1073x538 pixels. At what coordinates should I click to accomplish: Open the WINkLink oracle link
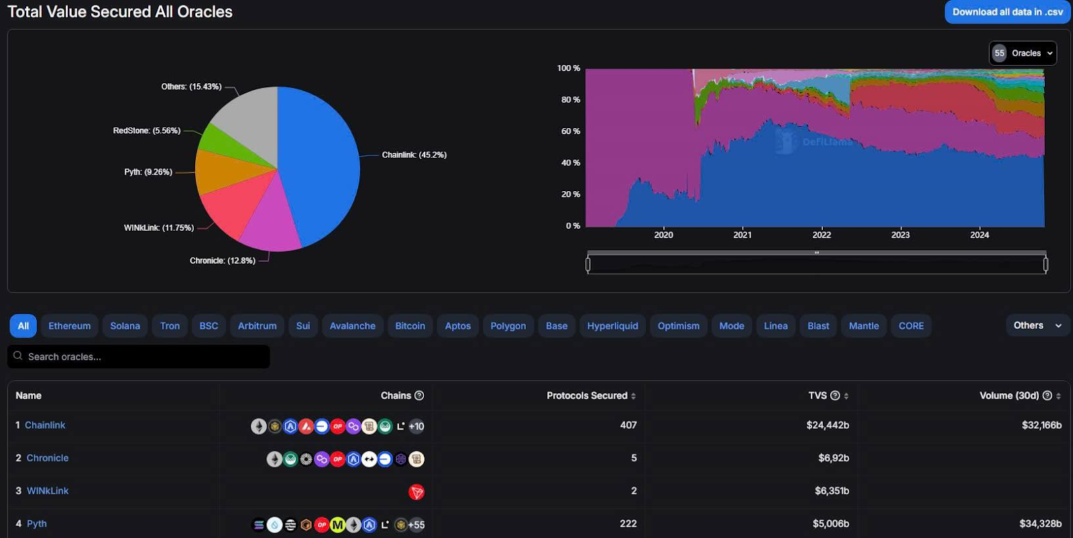coord(48,491)
